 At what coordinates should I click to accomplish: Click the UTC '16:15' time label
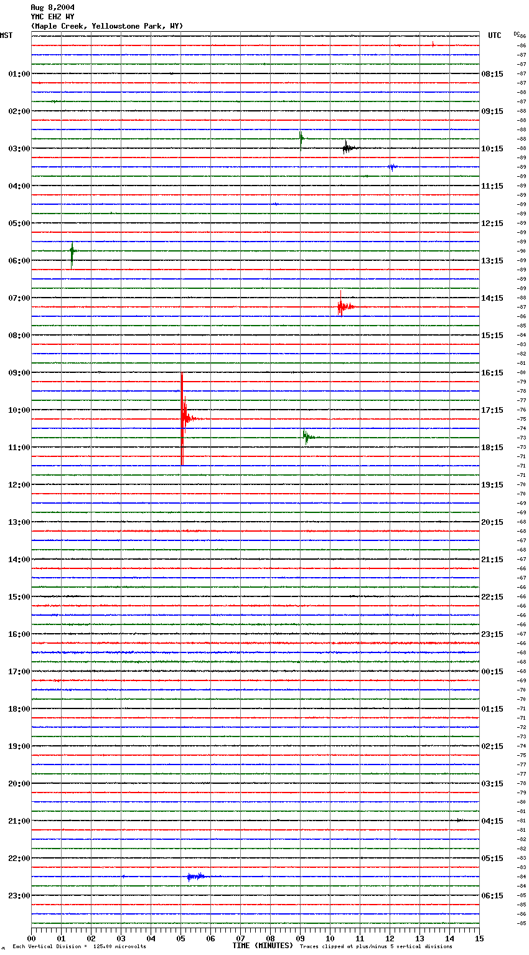[492, 373]
